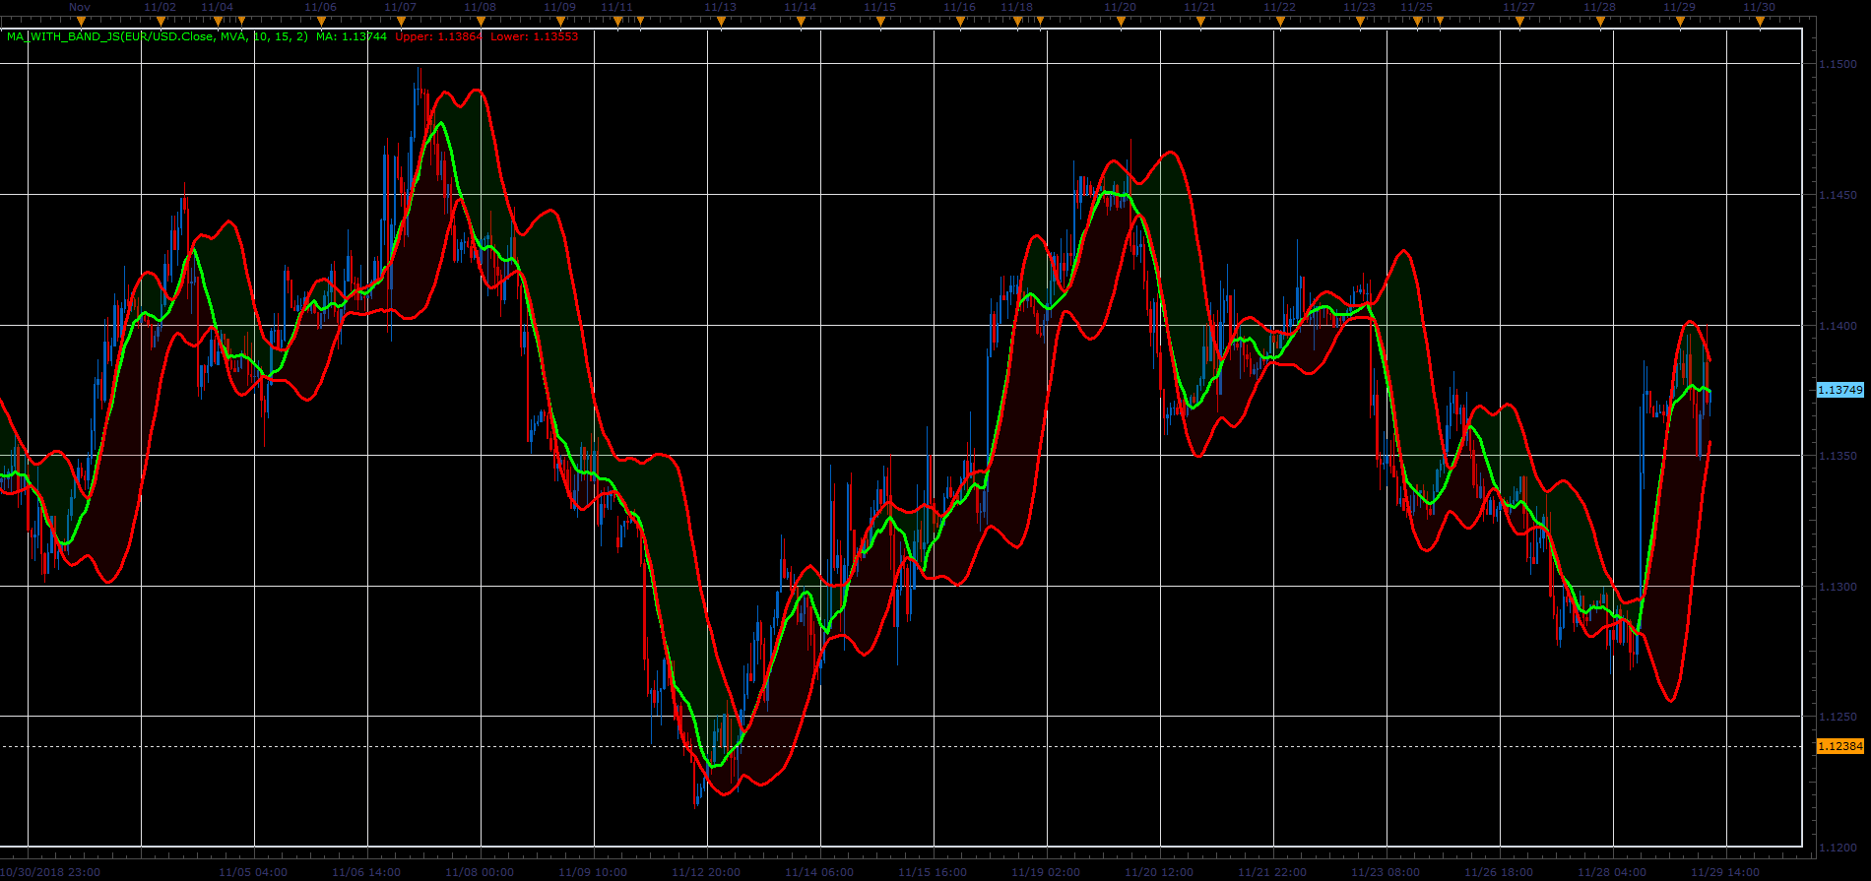The height and width of the screenshot is (881, 1871).
Task: Select the '11/26 18:00' time axis label
Action: 1499,872
